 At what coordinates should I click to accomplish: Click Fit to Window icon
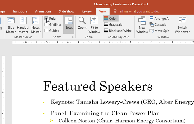(x=94, y=25)
